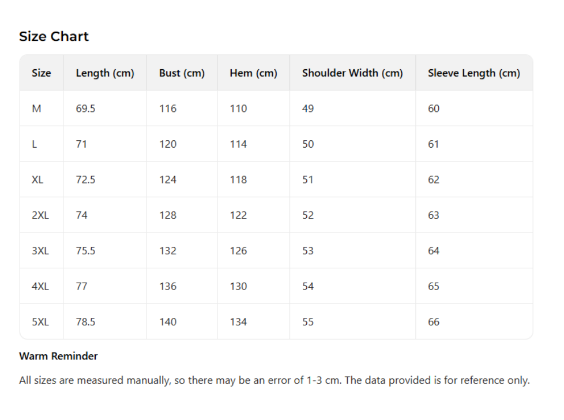Viewport: 564px width, 420px height.
Task: Click the 4XL size row label
Action: pos(40,286)
